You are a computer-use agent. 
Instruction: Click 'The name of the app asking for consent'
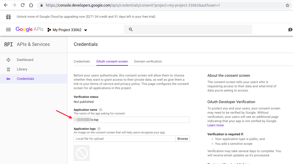tap(99, 113)
